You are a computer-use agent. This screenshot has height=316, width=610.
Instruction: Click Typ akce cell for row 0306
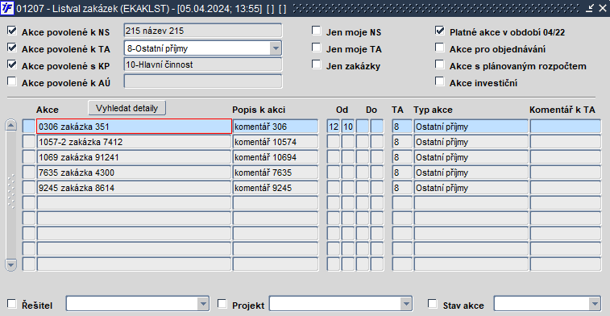(x=471, y=127)
